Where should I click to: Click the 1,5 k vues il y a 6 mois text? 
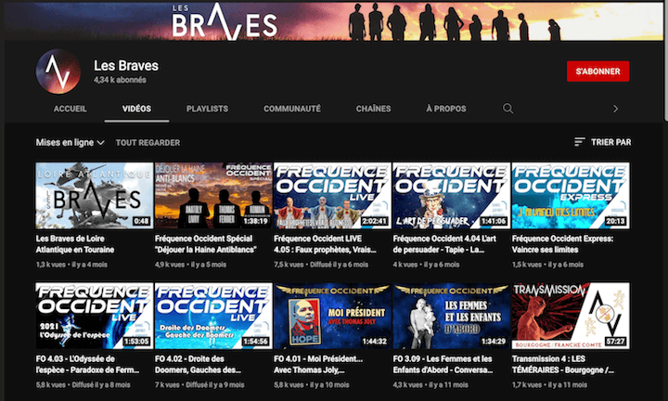(547, 265)
